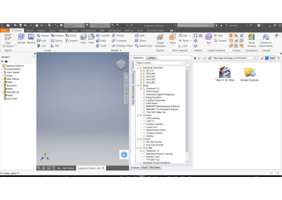This screenshot has width=282, height=200.
Task: Open 3D CAD Forums link
Action: point(154,142)
